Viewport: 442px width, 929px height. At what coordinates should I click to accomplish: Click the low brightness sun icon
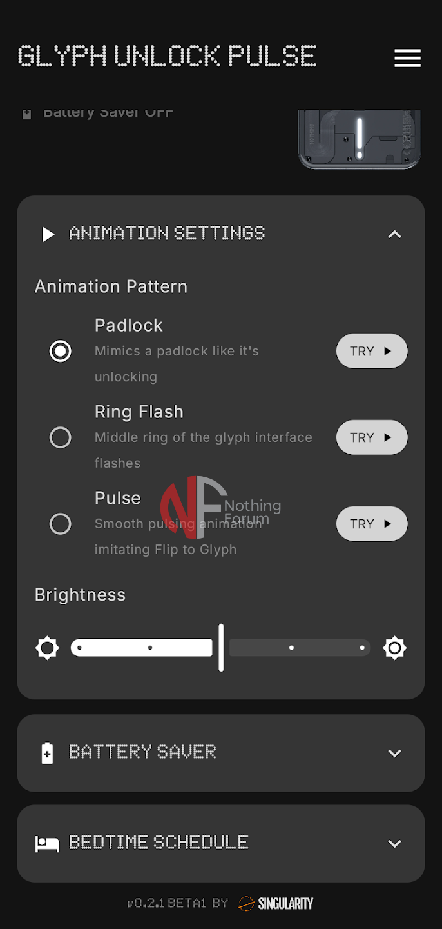tap(47, 648)
